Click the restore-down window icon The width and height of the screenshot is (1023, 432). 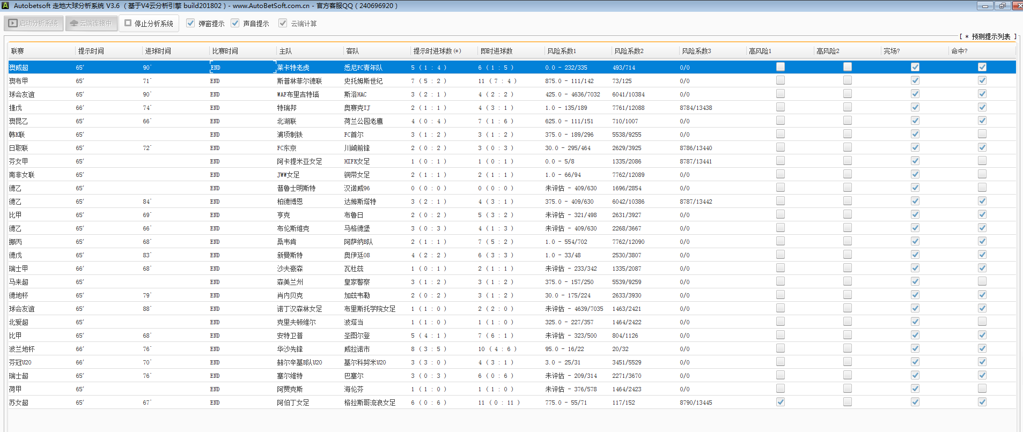point(1002,6)
